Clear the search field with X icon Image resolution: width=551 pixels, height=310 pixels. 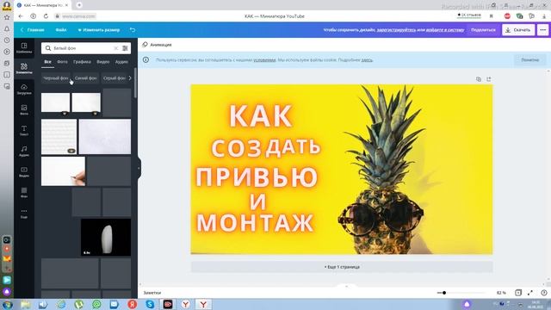point(116,48)
